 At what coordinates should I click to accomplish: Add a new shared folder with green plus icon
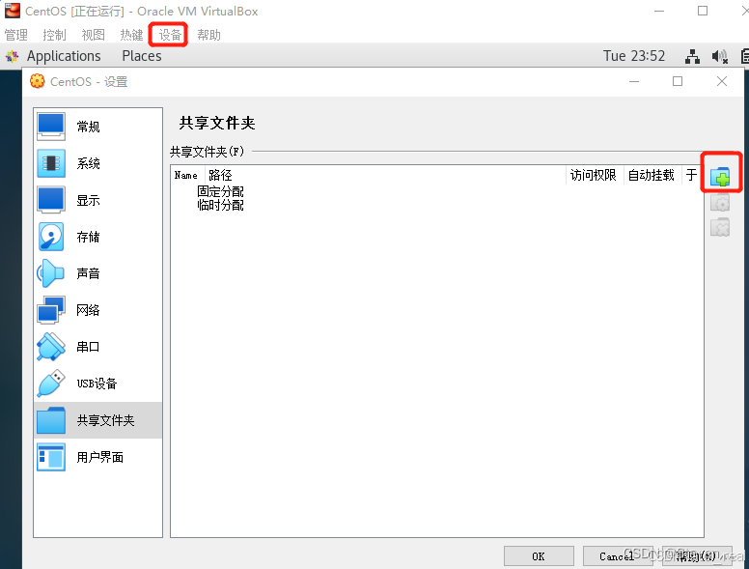click(720, 177)
